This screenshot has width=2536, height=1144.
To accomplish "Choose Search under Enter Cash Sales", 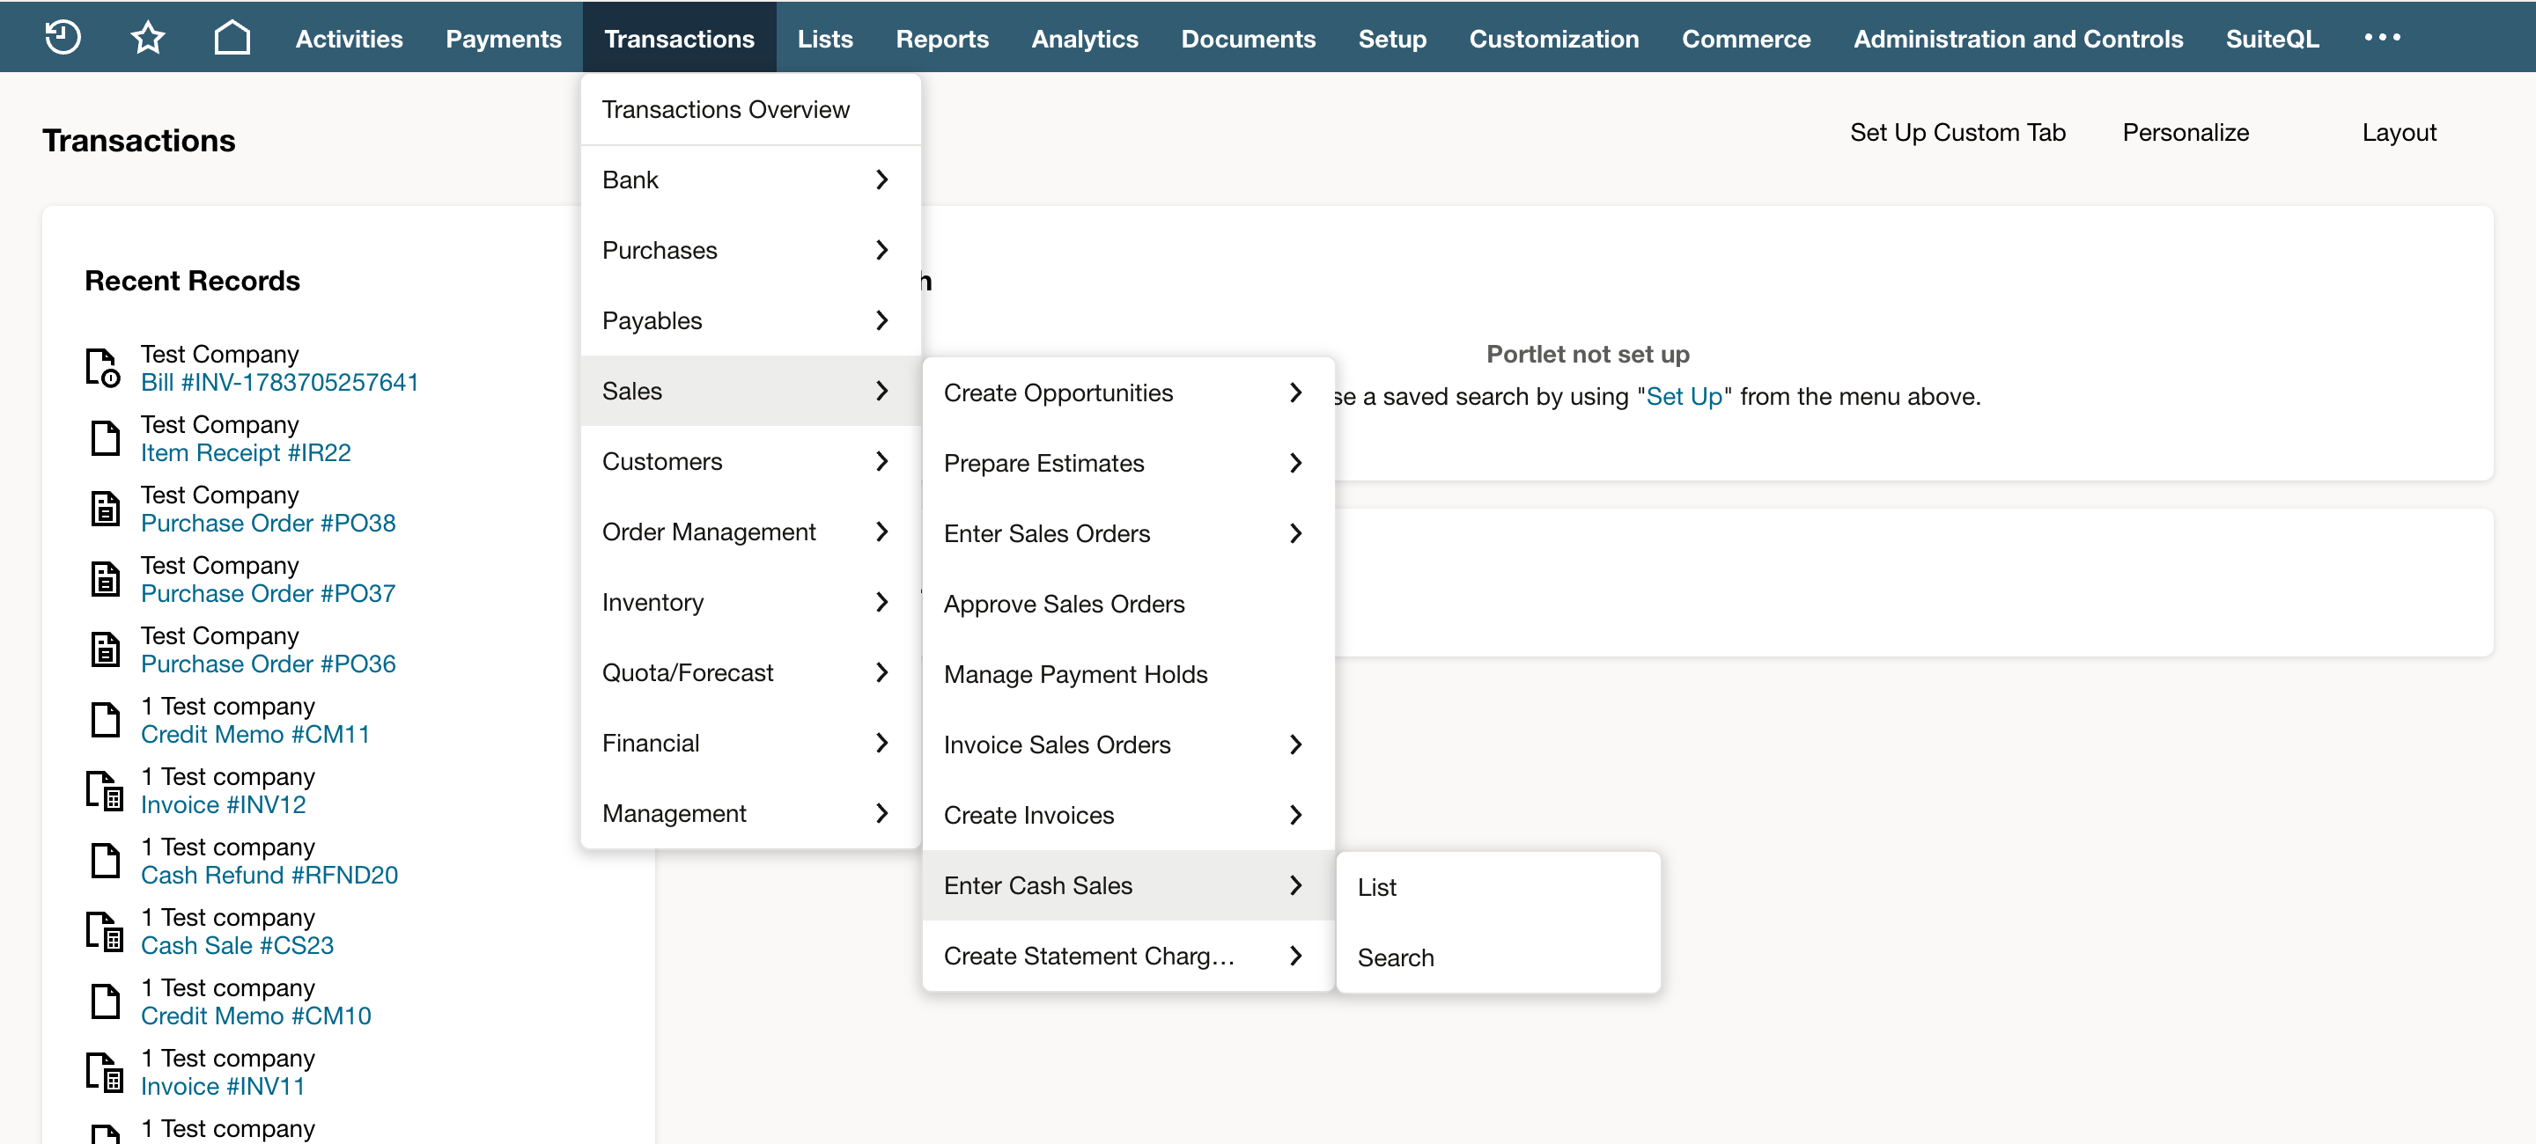I will coord(1499,958).
